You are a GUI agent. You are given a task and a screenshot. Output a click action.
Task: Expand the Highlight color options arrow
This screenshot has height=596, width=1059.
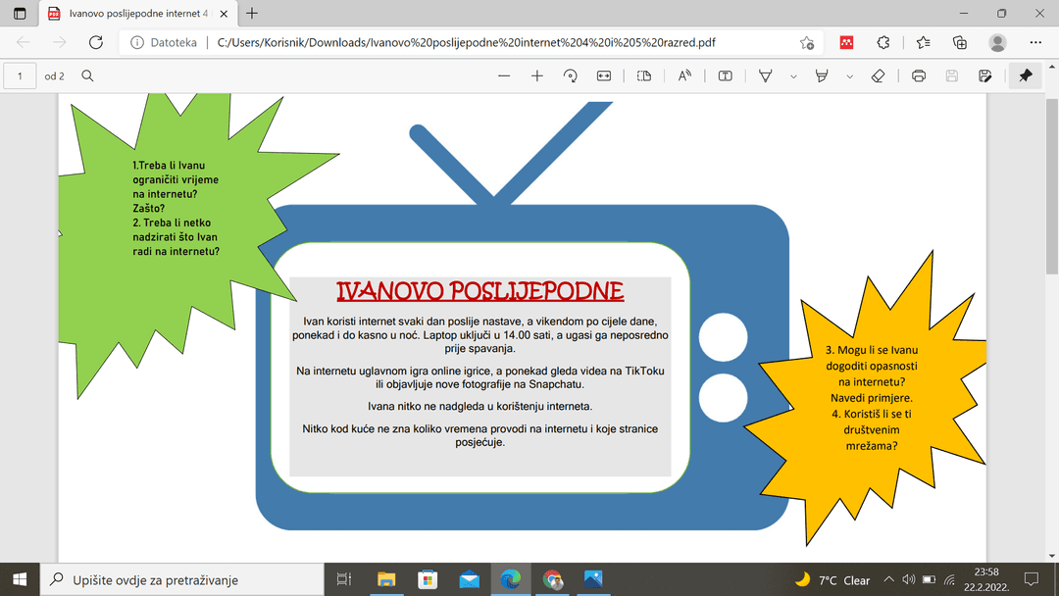[849, 76]
